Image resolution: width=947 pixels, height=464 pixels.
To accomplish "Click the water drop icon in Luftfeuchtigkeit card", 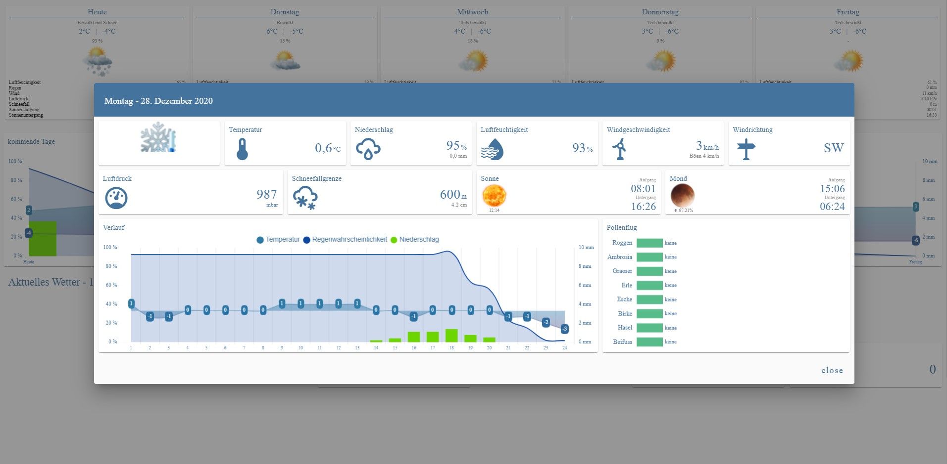I will [x=492, y=149].
